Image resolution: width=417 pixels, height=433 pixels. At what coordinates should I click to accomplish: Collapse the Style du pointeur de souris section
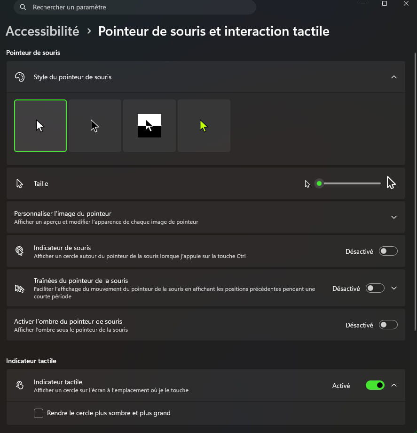click(394, 77)
